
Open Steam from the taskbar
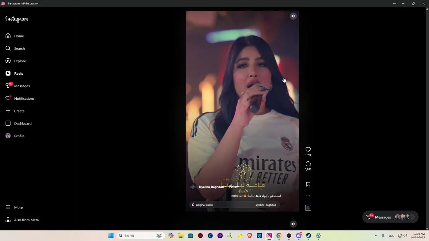(x=308, y=236)
